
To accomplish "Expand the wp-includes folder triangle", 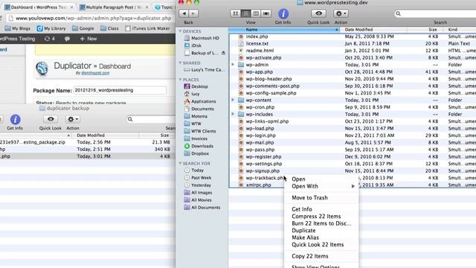I will pyautogui.click(x=233, y=114).
